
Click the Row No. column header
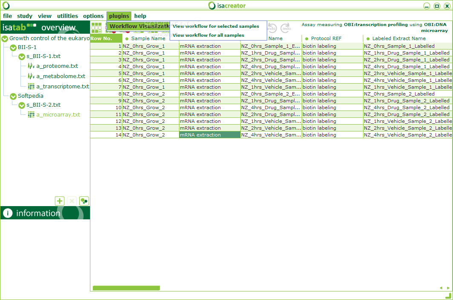106,38
